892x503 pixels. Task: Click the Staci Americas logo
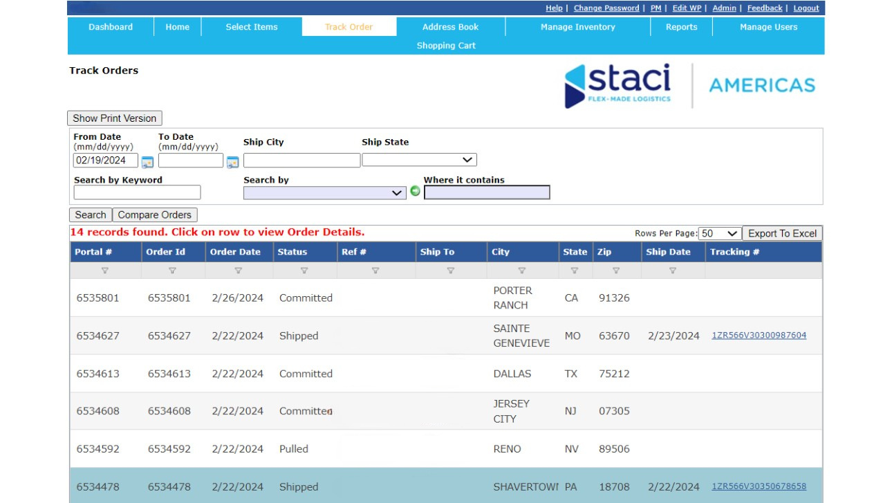tap(689, 86)
